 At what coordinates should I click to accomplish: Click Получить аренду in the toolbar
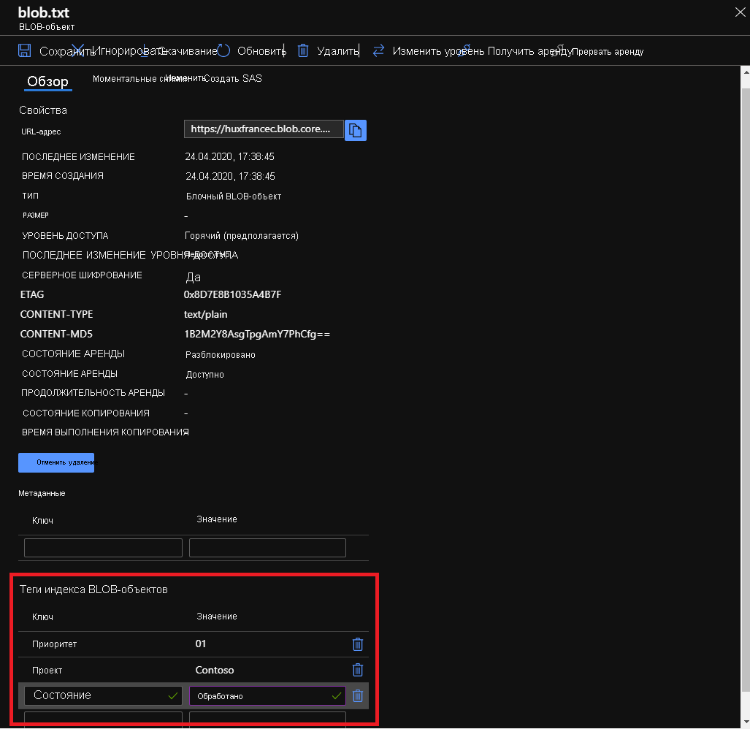[529, 50]
